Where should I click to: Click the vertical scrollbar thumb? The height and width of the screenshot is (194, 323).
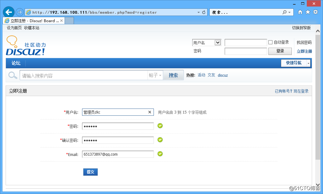[318, 97]
